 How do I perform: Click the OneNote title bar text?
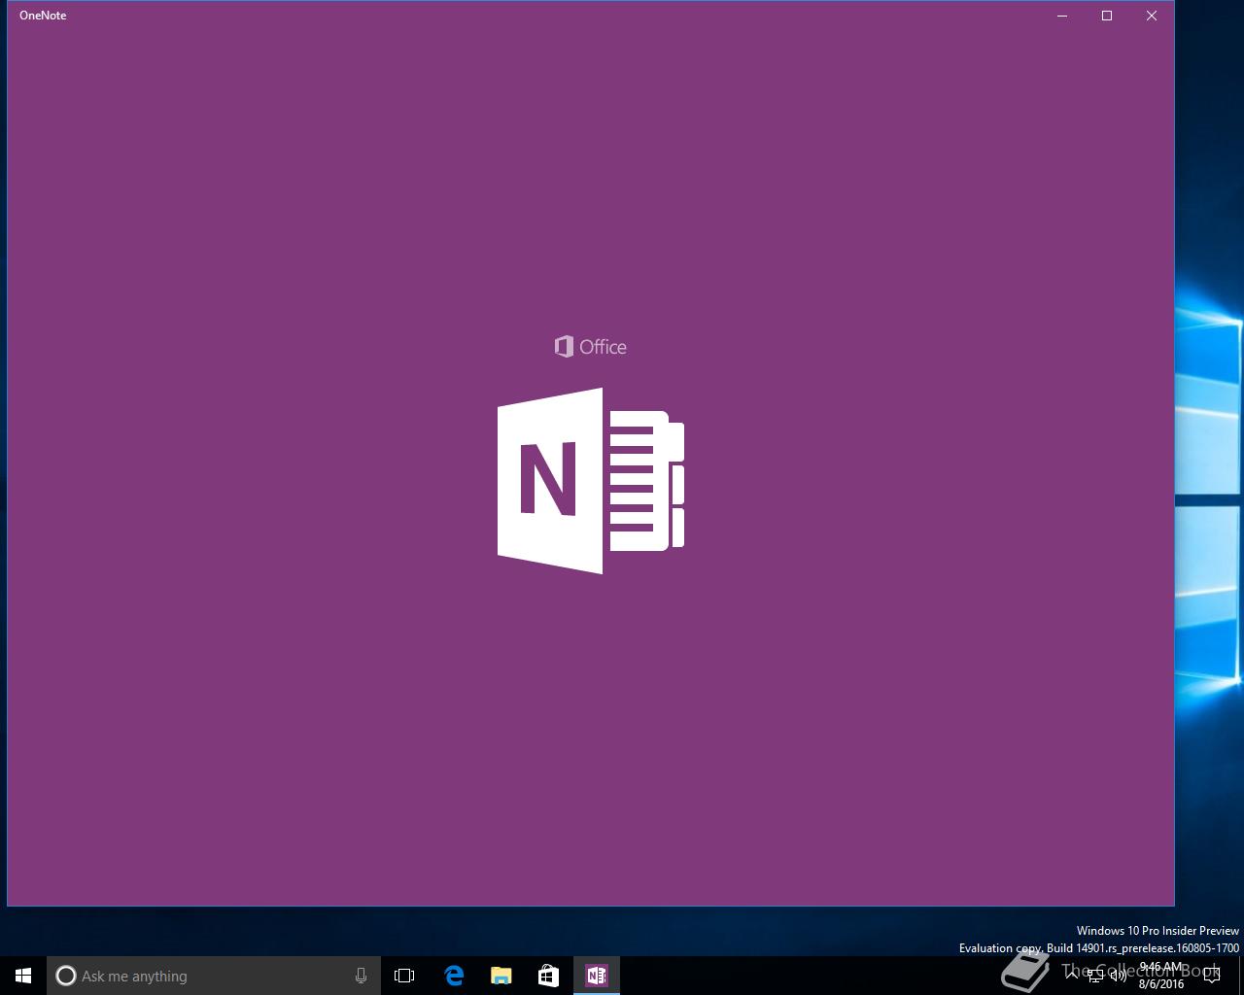(x=43, y=16)
